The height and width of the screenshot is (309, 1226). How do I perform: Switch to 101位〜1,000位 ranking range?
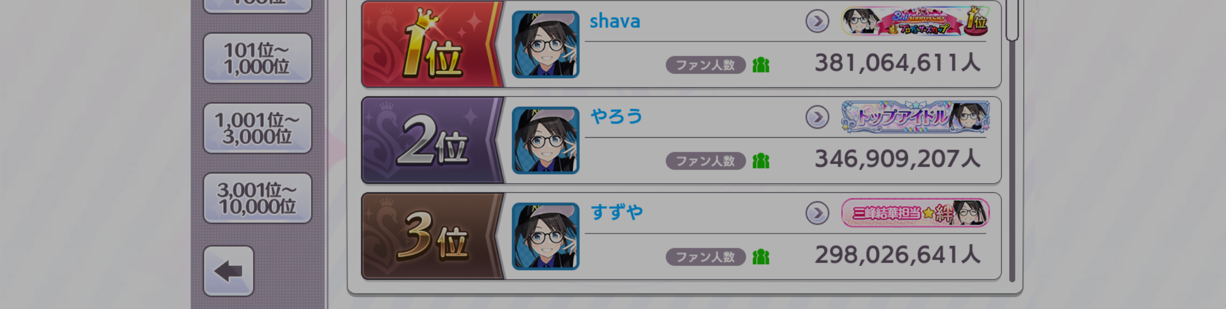point(257,58)
